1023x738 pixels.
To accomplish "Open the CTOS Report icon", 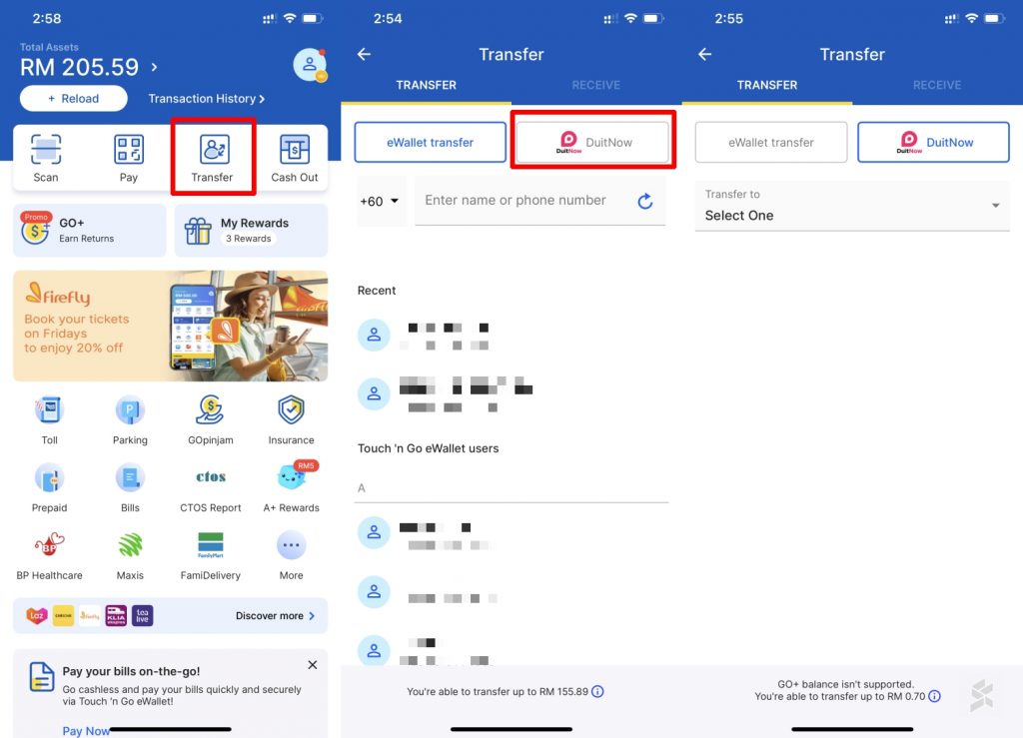I will coord(211,478).
